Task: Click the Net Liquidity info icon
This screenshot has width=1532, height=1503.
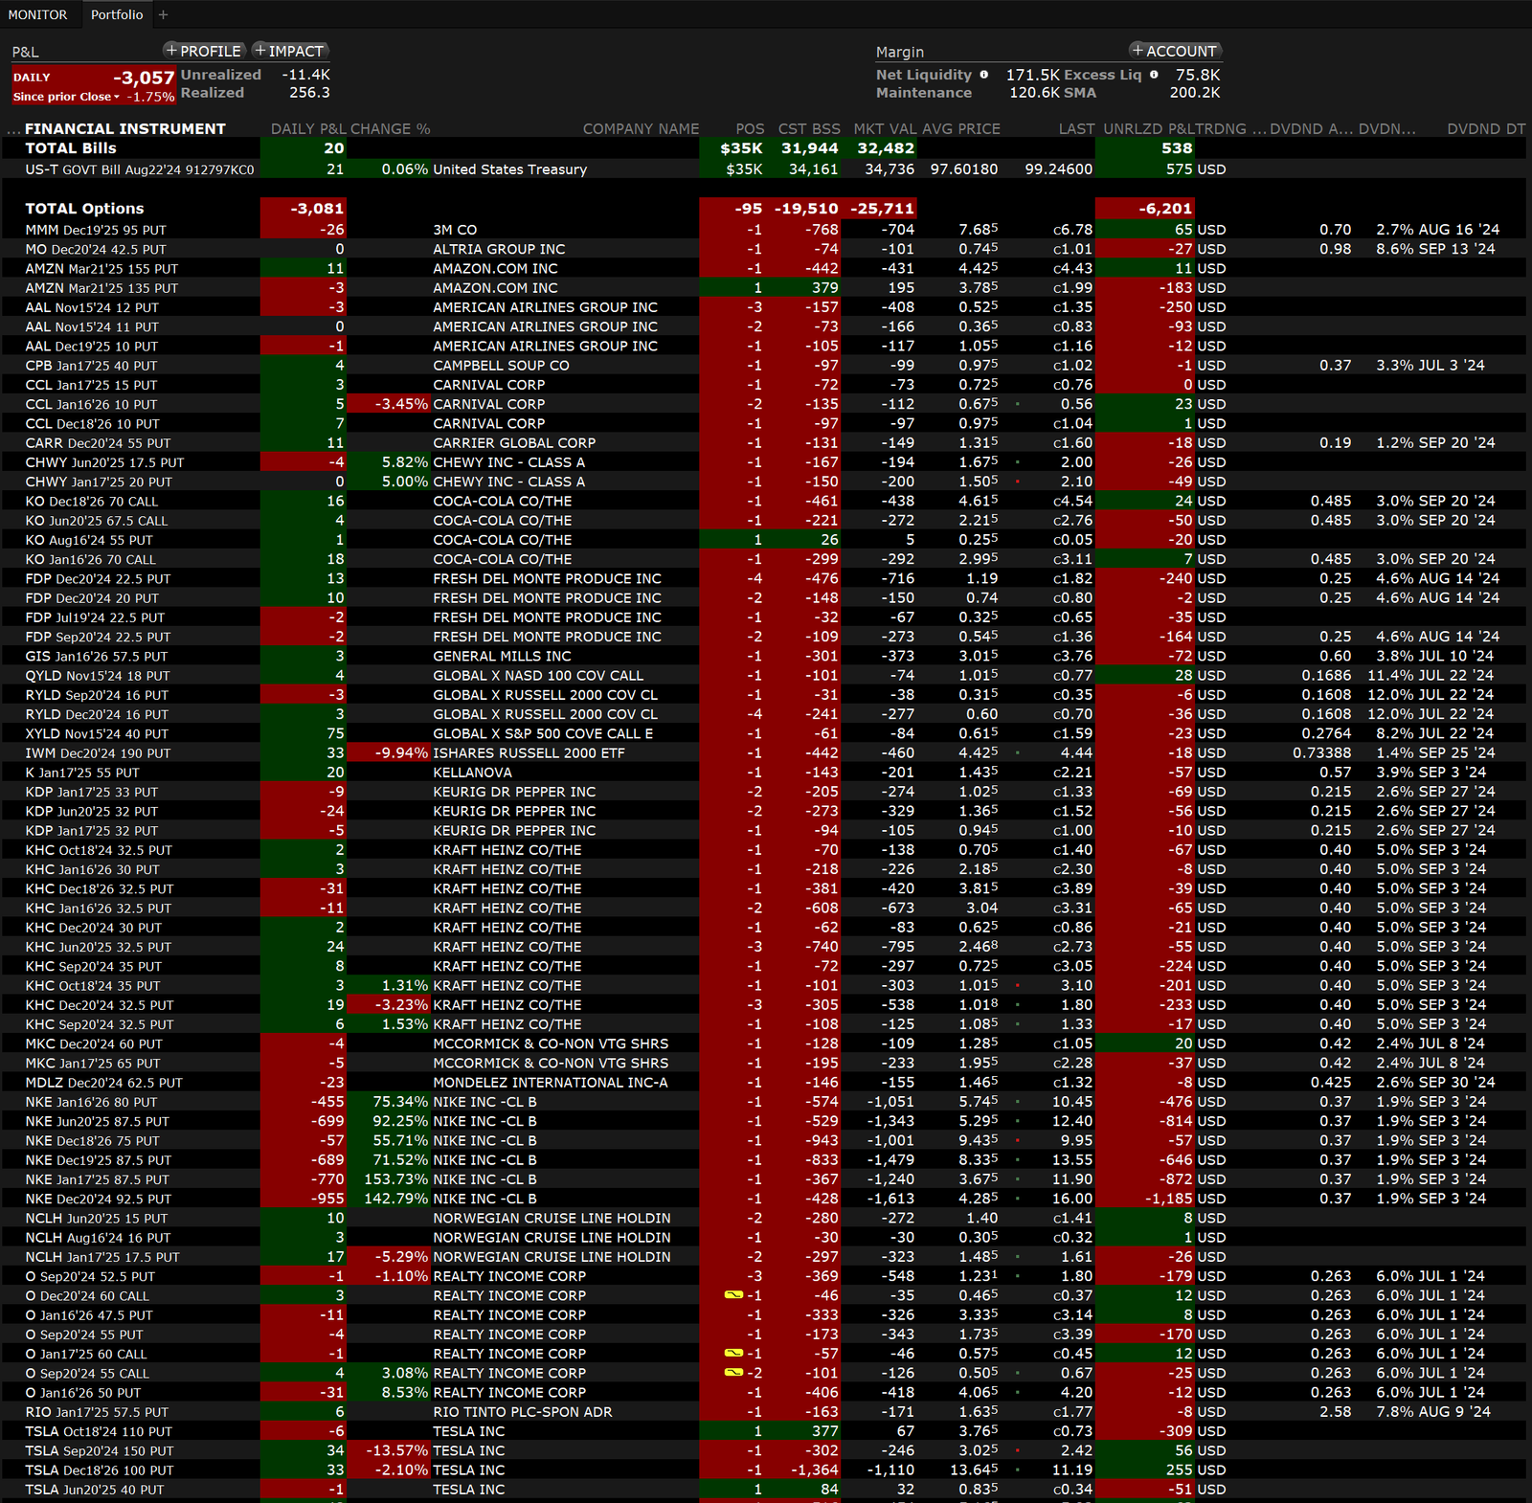Action: 983,75
